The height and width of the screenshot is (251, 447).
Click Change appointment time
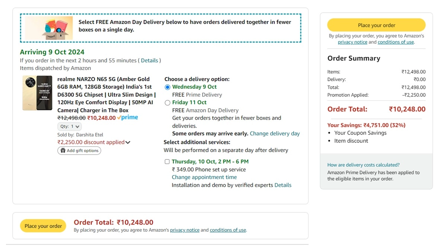tap(204, 177)
